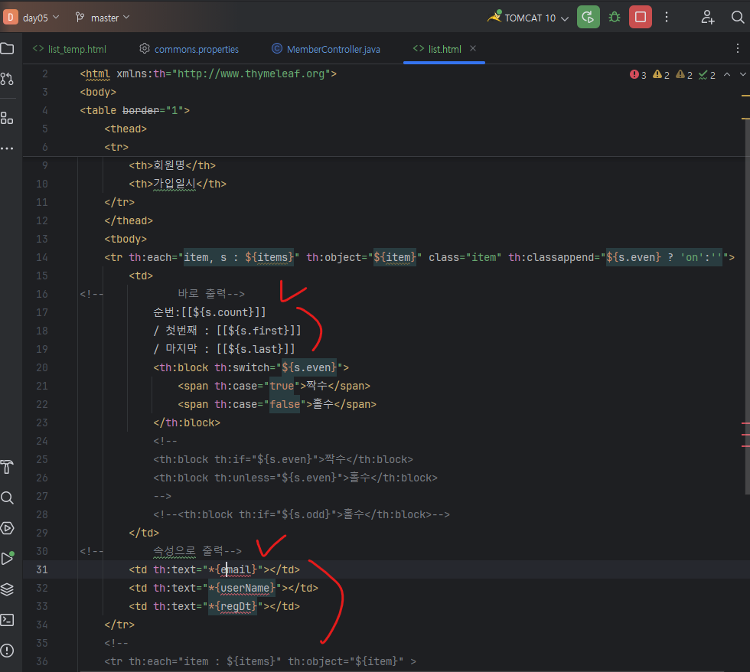750x672 pixels.
Task: Switch to list_temp.html tab
Action: click(x=70, y=49)
